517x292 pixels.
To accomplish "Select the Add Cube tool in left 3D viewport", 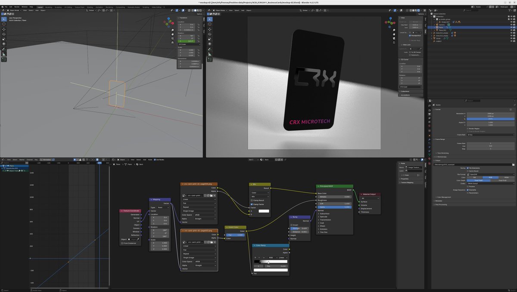I will coord(3,59).
